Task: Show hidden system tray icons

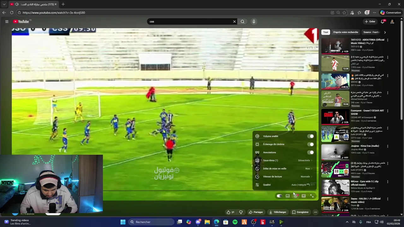Action: (347, 222)
